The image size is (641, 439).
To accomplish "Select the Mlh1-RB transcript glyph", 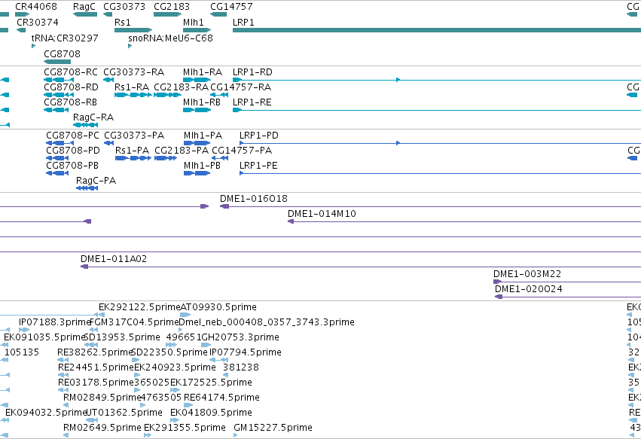I will click(x=197, y=110).
